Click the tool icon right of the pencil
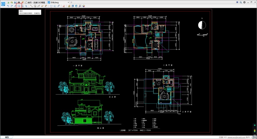257x139 pixels. 46,6
